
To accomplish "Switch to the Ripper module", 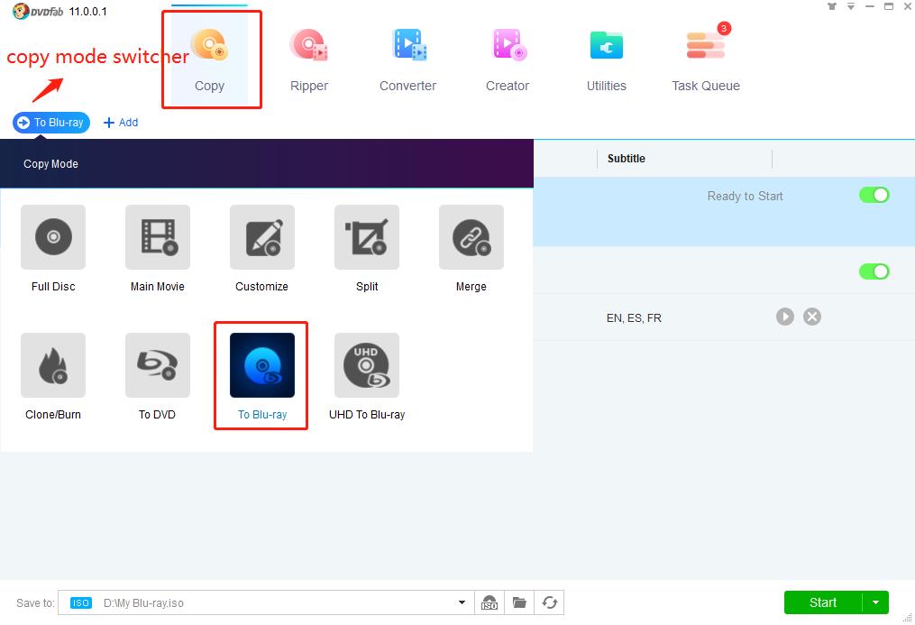I will [x=308, y=60].
